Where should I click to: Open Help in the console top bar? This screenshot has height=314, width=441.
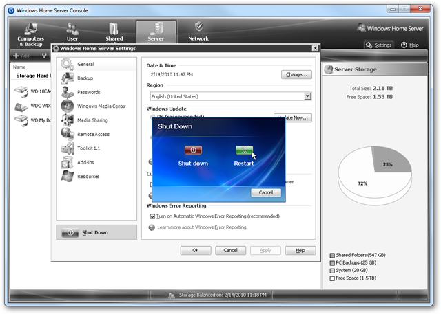[x=410, y=45]
